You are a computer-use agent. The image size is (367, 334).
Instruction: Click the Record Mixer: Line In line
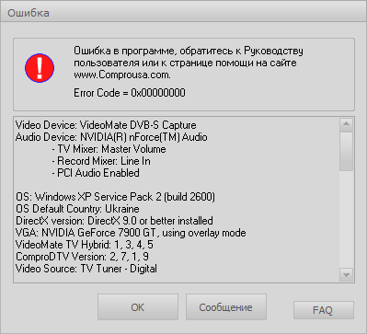pyautogui.click(x=101, y=161)
